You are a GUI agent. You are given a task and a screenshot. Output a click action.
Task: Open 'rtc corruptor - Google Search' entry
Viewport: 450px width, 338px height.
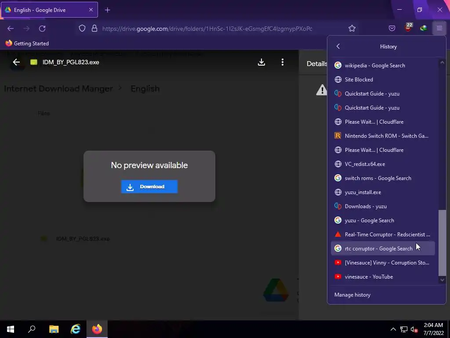(383, 248)
